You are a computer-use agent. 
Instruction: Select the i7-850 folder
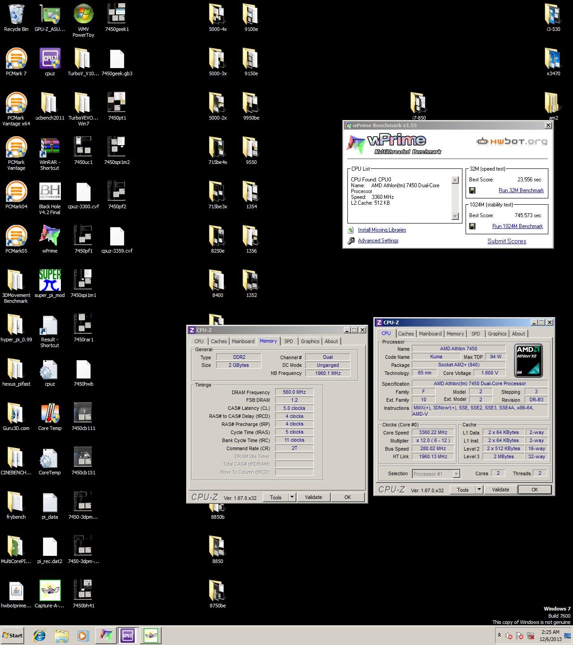(419, 106)
